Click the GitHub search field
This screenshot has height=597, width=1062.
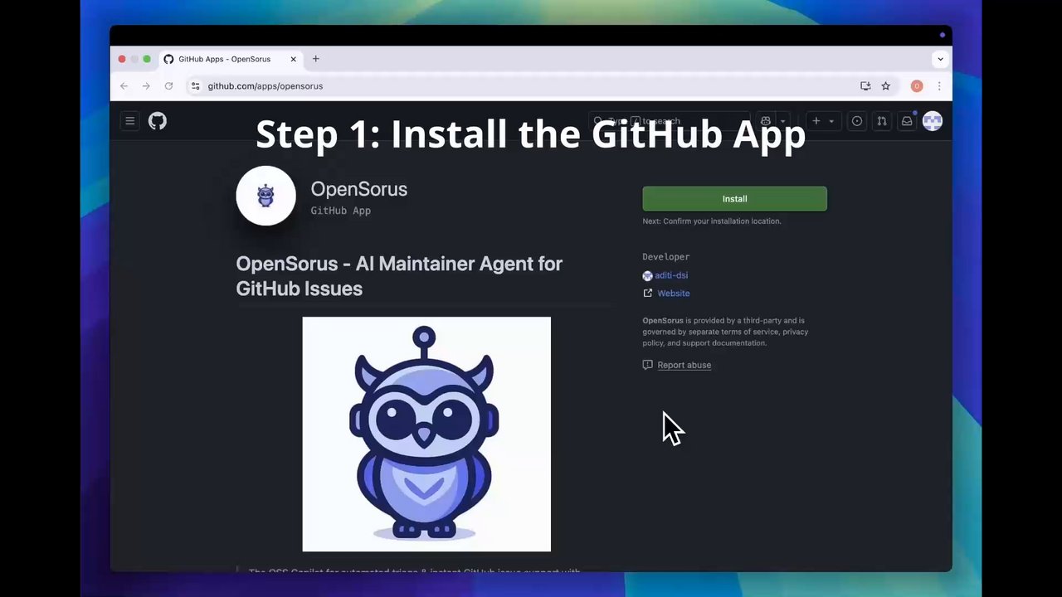(x=669, y=121)
